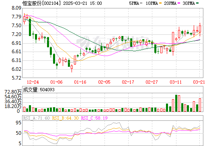
Task: Click the 03-11 date axis label
Action: [x=176, y=82]
